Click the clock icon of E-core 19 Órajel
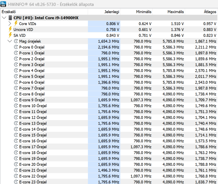The width and height of the screenshot is (218, 184). pos(16,158)
